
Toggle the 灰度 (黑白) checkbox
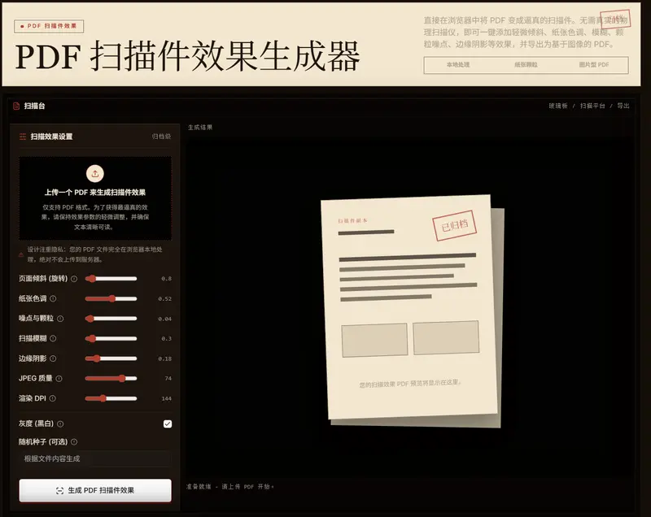pos(168,424)
